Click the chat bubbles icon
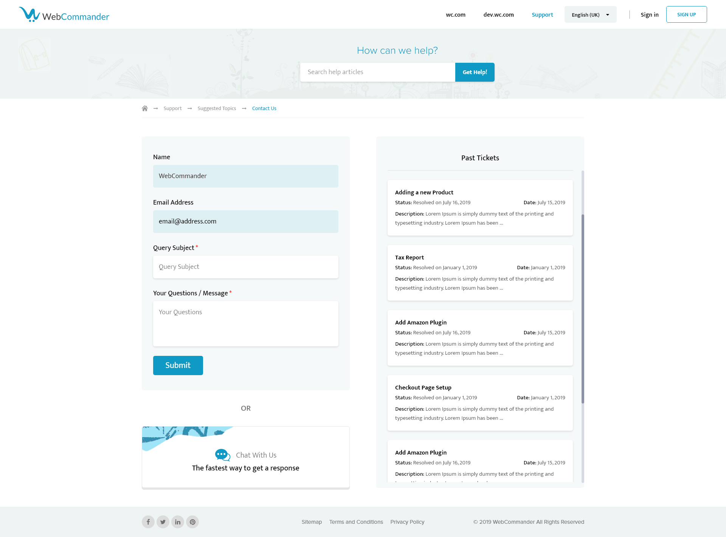The height and width of the screenshot is (537, 726). [x=222, y=455]
